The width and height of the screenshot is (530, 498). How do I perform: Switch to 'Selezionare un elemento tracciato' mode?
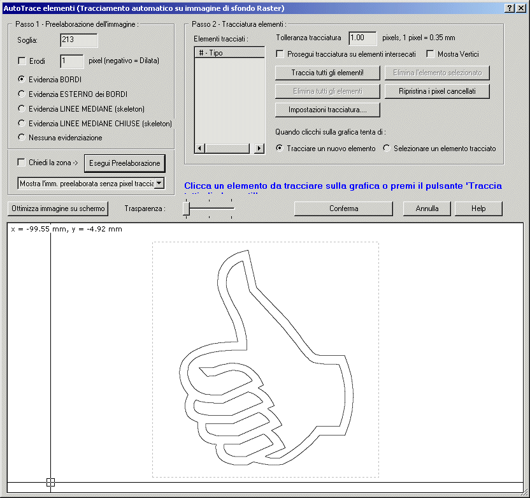tap(387, 148)
